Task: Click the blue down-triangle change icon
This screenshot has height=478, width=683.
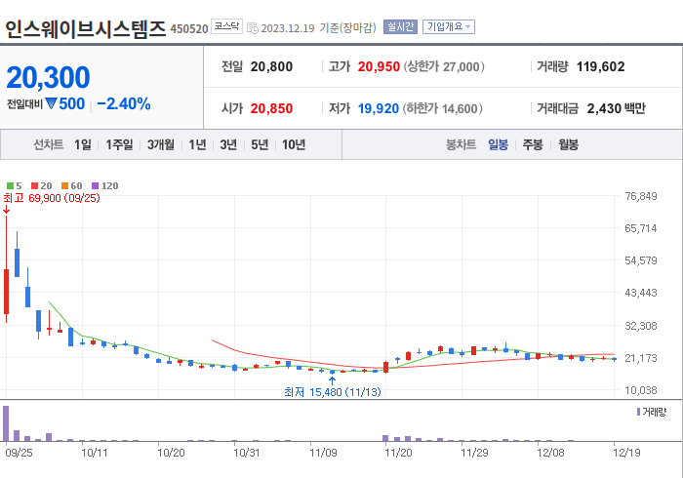Action: pyautogui.click(x=51, y=103)
